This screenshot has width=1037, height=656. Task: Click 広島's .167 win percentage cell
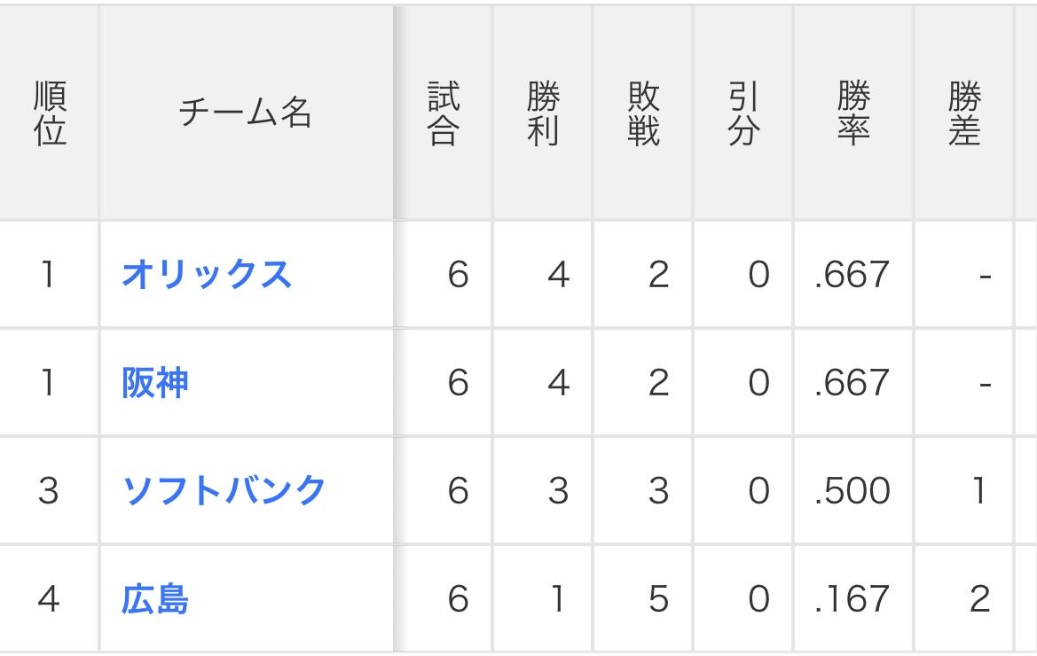pyautogui.click(x=852, y=599)
